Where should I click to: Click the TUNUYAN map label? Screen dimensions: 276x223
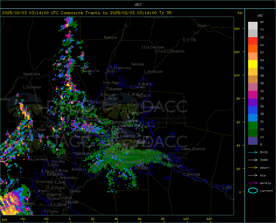pos(71,202)
